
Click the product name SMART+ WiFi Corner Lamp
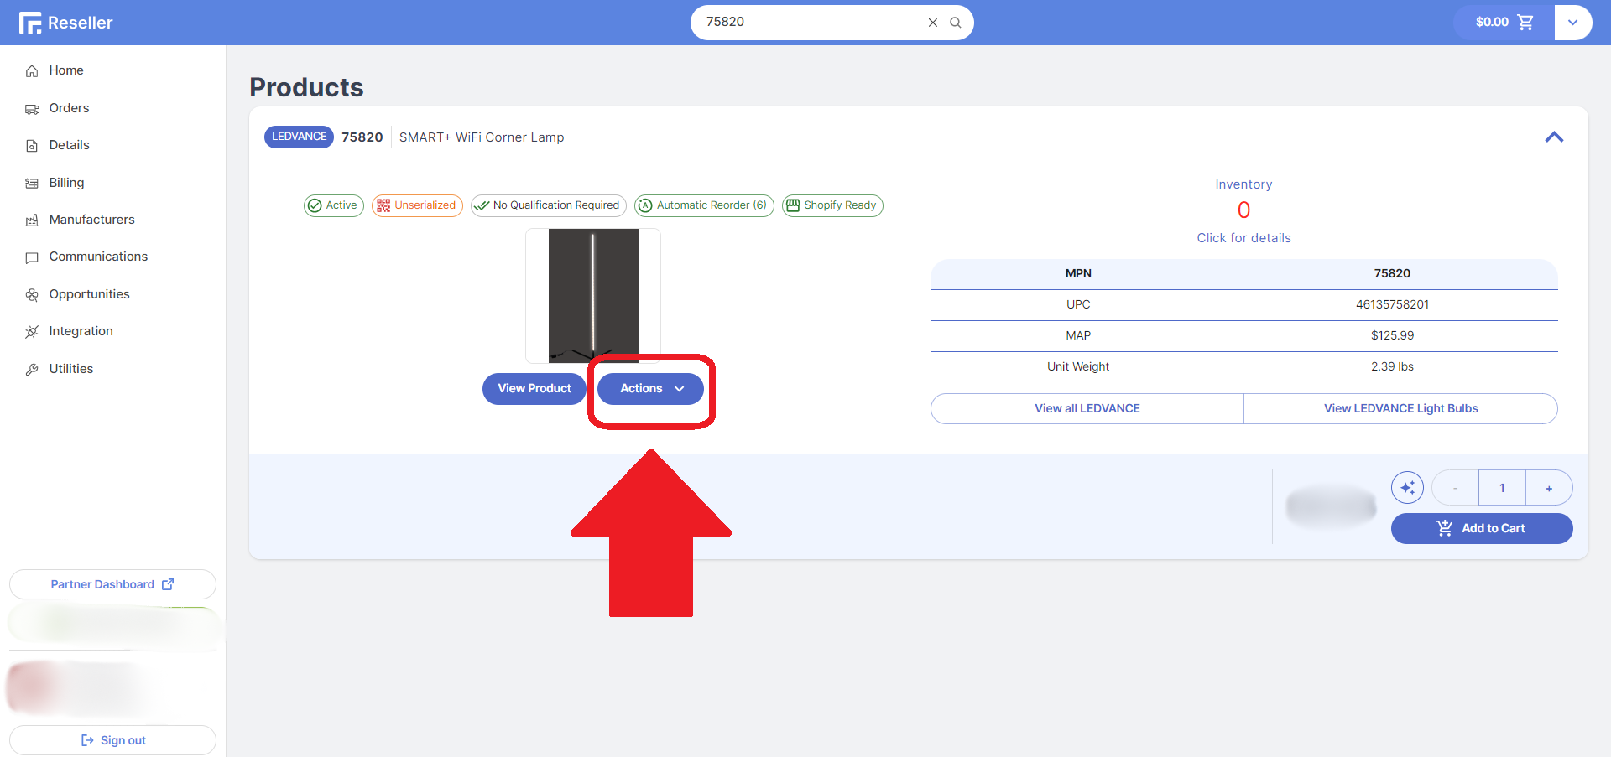pyautogui.click(x=482, y=137)
